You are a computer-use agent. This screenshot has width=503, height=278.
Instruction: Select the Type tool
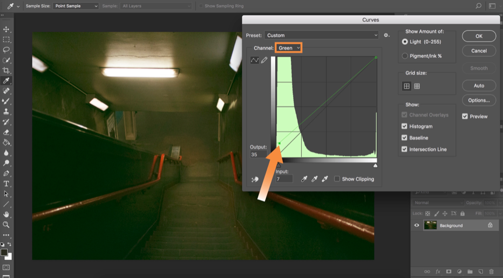(6, 184)
